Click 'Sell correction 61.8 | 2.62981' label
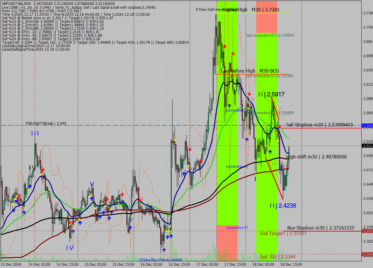This screenshot has width=373, height=268. tap(270, 76)
